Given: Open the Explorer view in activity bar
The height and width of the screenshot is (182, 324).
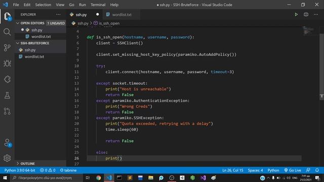Looking at the screenshot, I should [x=7, y=16].
